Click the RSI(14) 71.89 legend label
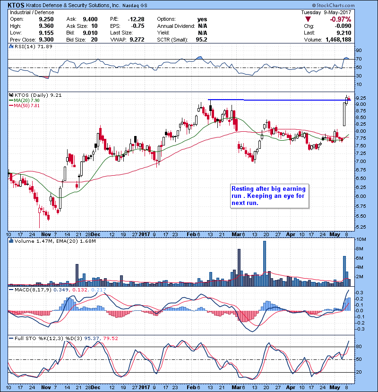 tap(33, 46)
